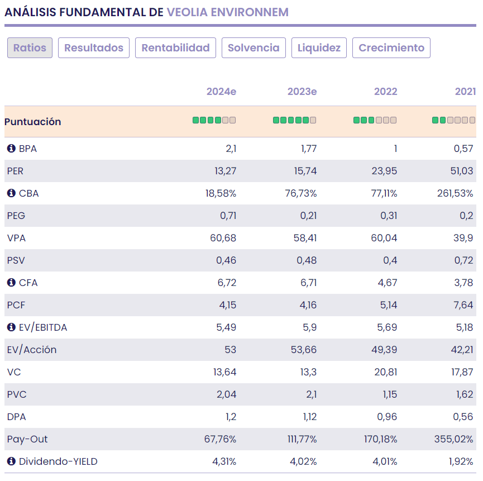
Task: Click the info icon beside BPA
Action: [11, 149]
